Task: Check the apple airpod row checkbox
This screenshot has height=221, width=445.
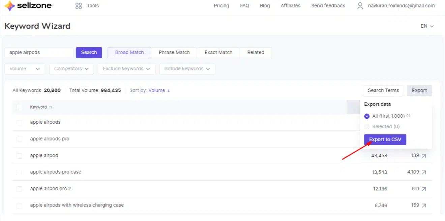Action: point(19,156)
